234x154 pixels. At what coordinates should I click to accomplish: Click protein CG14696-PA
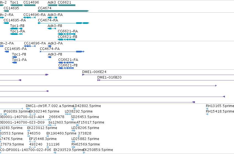click(35, 43)
